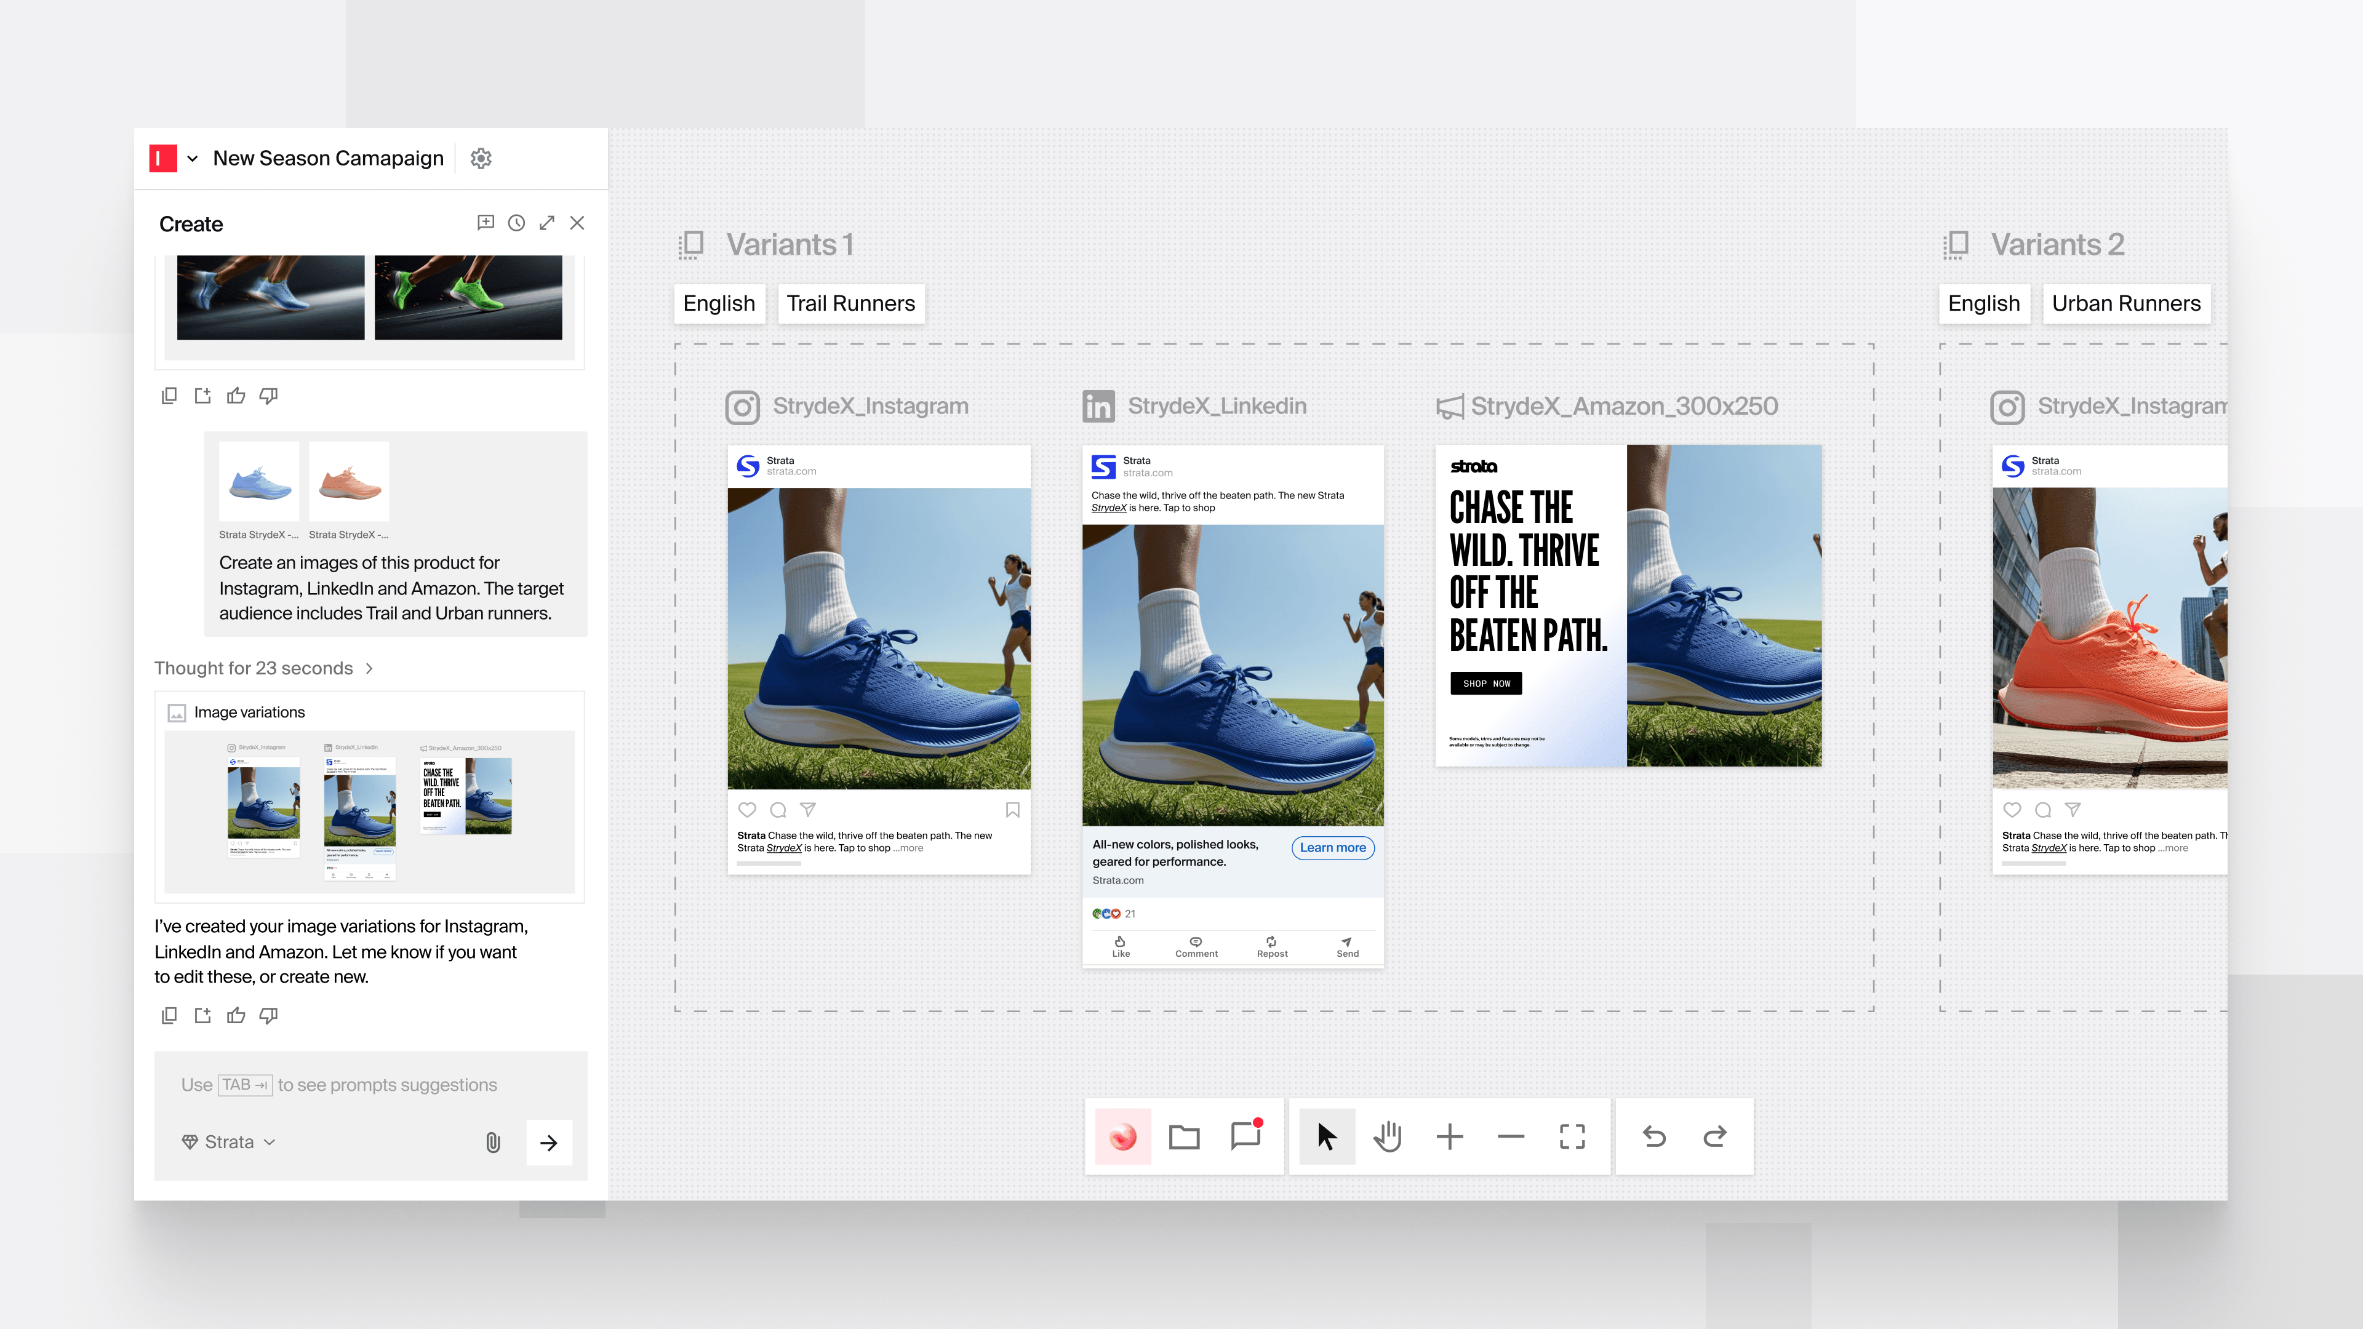This screenshot has width=2363, height=1329.
Task: Give a thumbs down to the image variations
Action: pos(269,1015)
